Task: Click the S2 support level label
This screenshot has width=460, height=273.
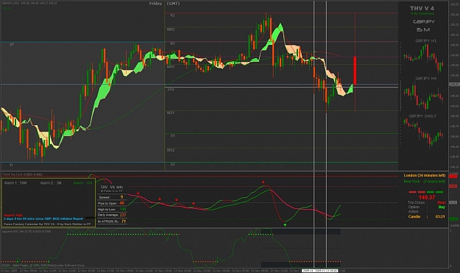Action: (172, 164)
